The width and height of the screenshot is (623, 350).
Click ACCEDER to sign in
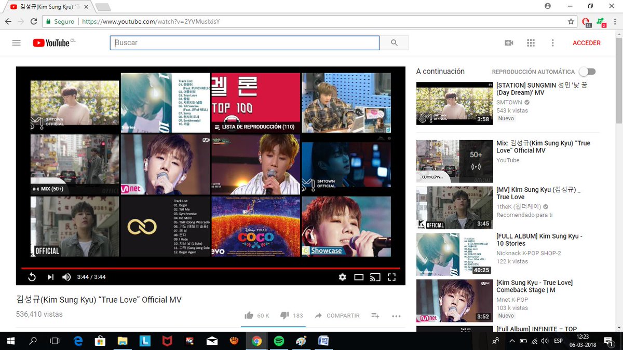tap(587, 43)
